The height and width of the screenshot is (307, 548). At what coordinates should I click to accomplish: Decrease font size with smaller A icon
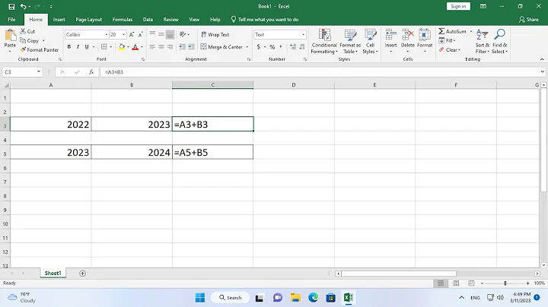click(x=141, y=34)
